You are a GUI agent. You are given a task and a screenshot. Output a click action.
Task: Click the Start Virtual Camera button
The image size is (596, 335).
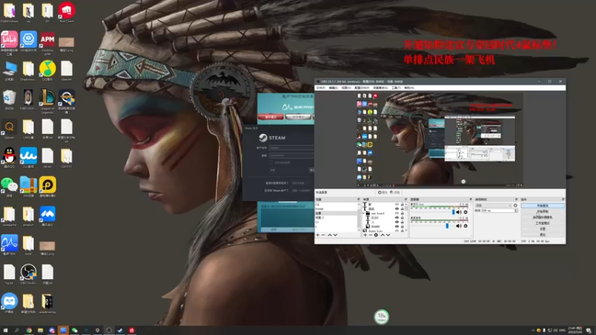click(x=542, y=217)
